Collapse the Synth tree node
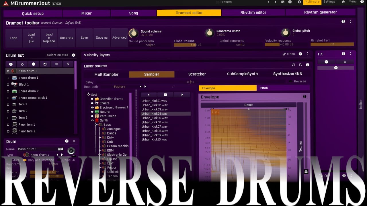Image resolution: width=367 pixels, height=206 pixels. click(x=92, y=120)
